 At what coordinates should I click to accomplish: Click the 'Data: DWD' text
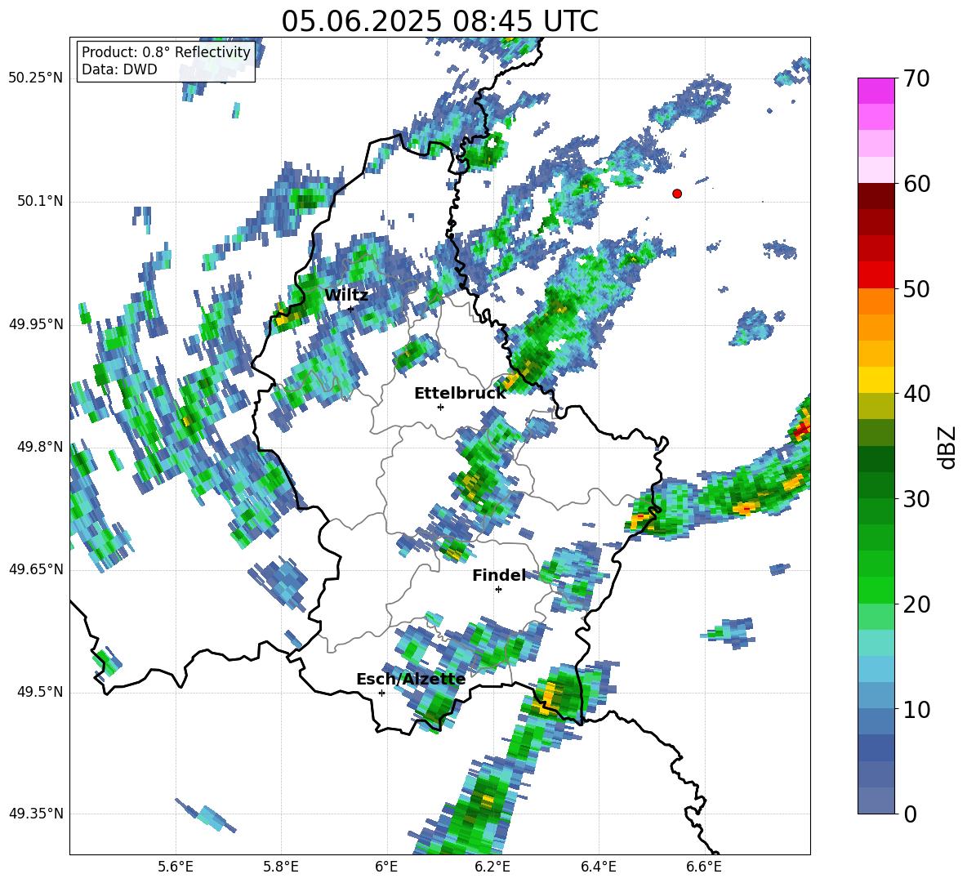[119, 69]
